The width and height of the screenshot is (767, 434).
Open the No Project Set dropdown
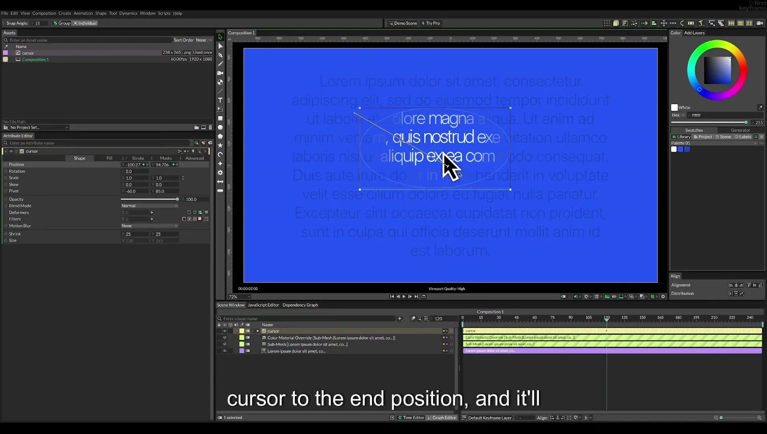(x=39, y=128)
